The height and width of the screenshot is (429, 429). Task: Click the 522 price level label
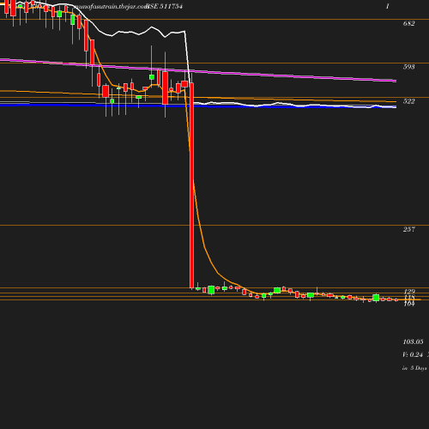coord(408,101)
